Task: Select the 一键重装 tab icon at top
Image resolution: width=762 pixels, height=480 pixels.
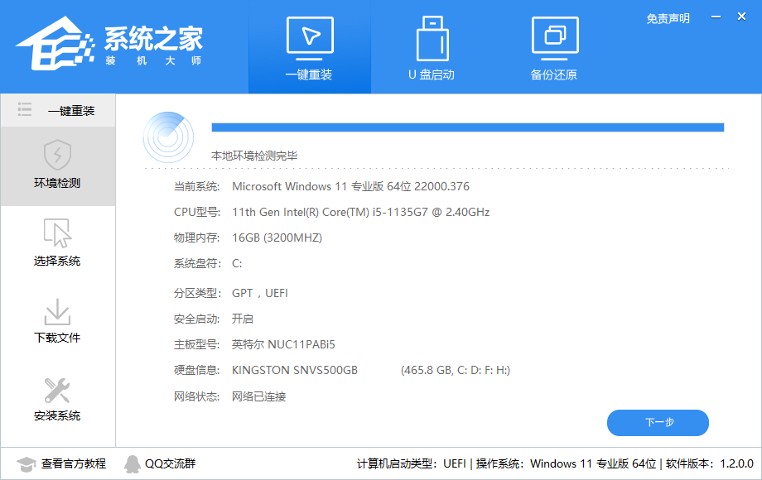Action: [309, 37]
